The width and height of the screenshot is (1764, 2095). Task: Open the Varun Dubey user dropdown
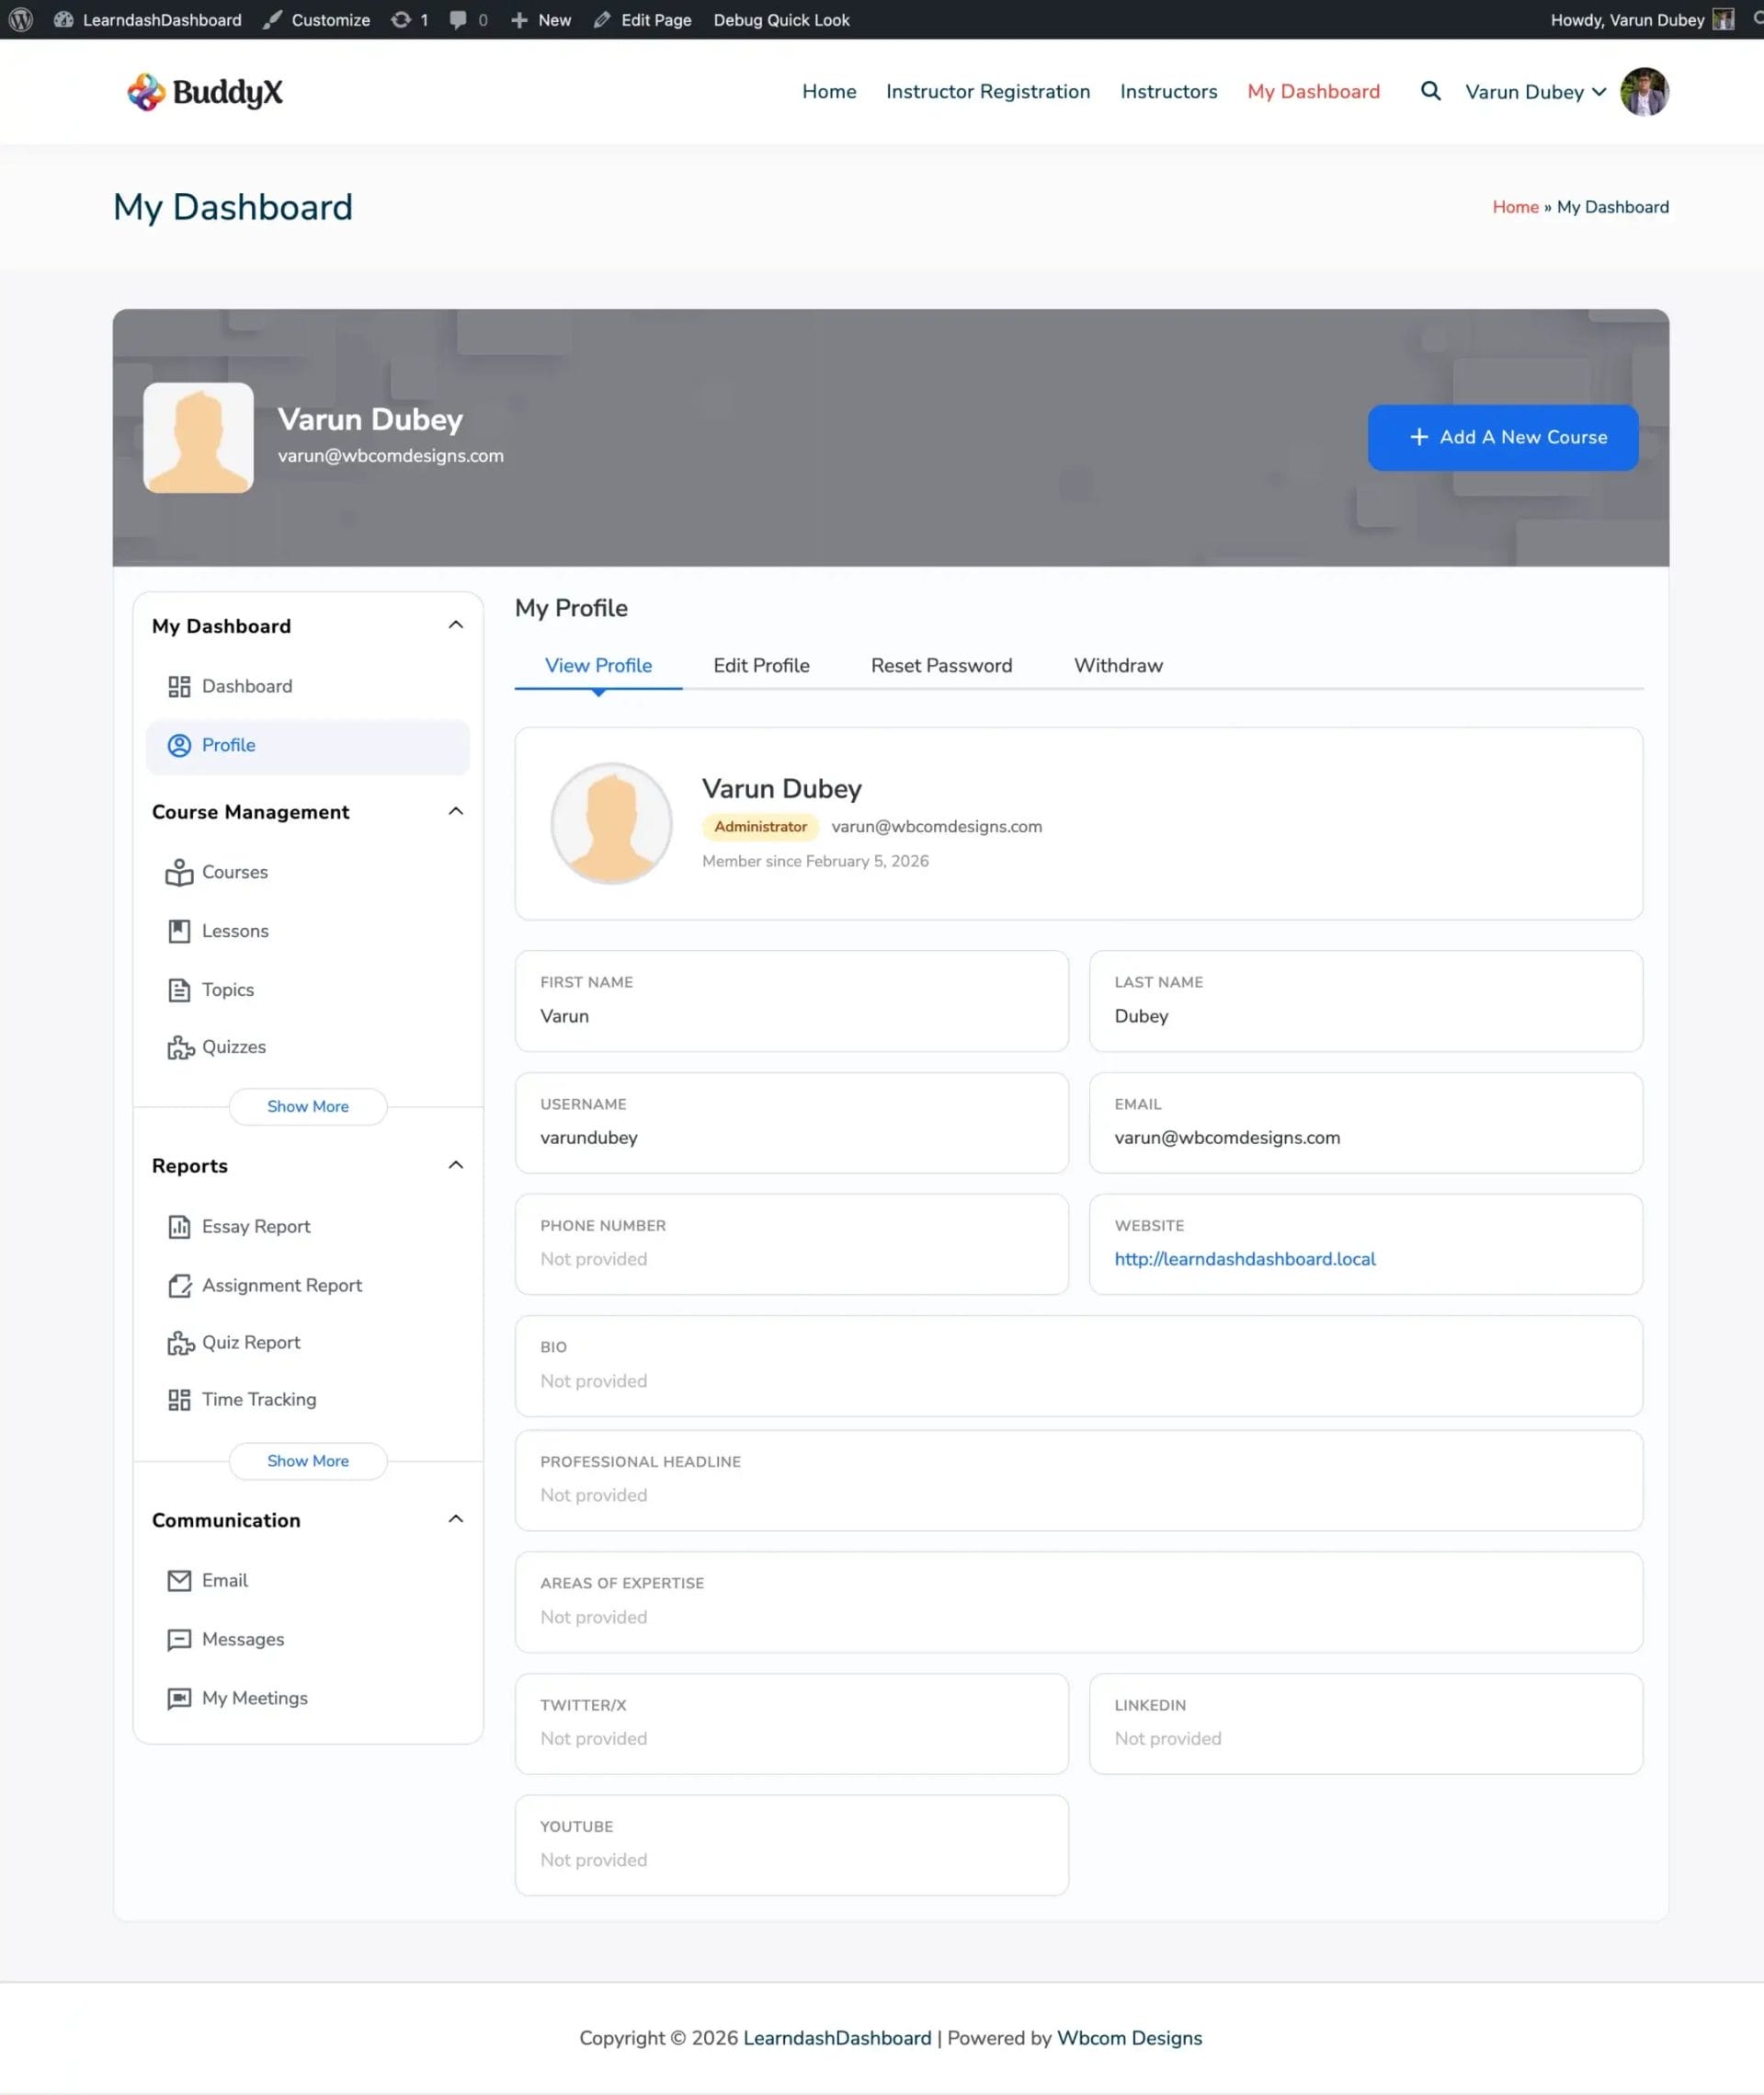point(1535,92)
